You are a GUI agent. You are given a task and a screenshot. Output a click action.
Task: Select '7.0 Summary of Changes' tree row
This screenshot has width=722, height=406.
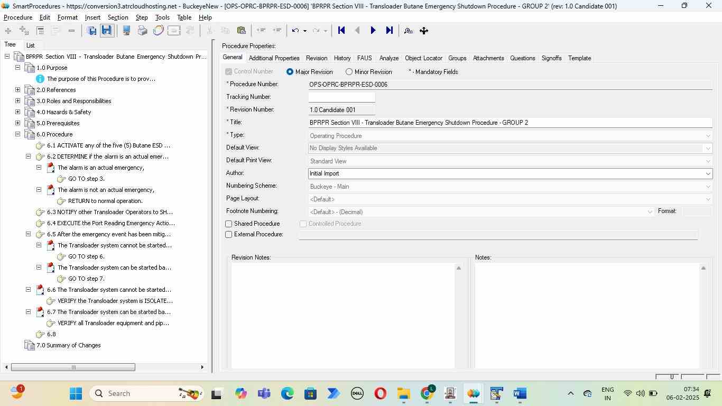pos(68,345)
